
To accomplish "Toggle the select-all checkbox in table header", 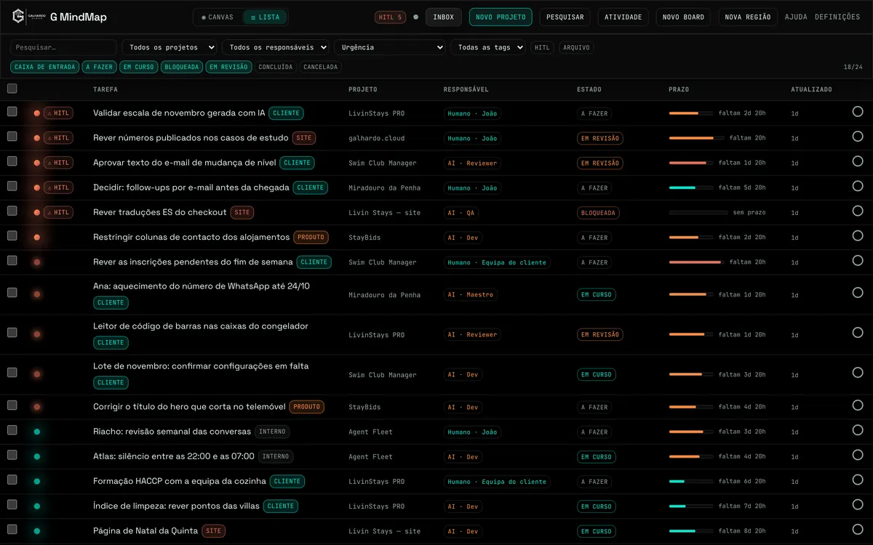I will point(12,89).
